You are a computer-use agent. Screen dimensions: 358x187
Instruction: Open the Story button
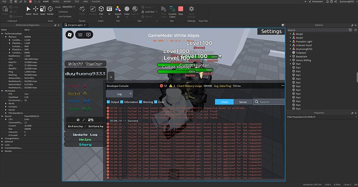tap(85, 145)
